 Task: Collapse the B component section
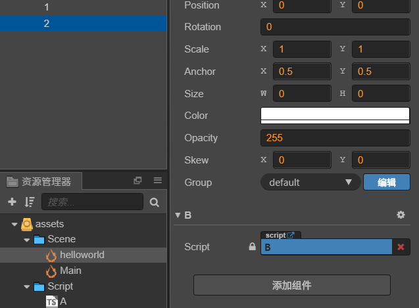pyautogui.click(x=178, y=215)
